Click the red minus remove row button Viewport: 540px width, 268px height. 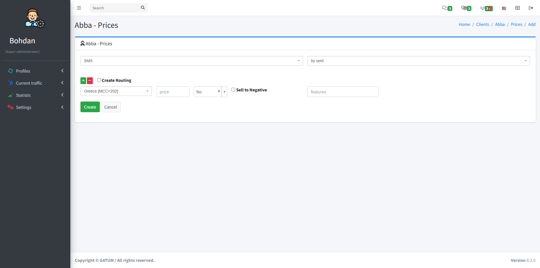tap(90, 81)
